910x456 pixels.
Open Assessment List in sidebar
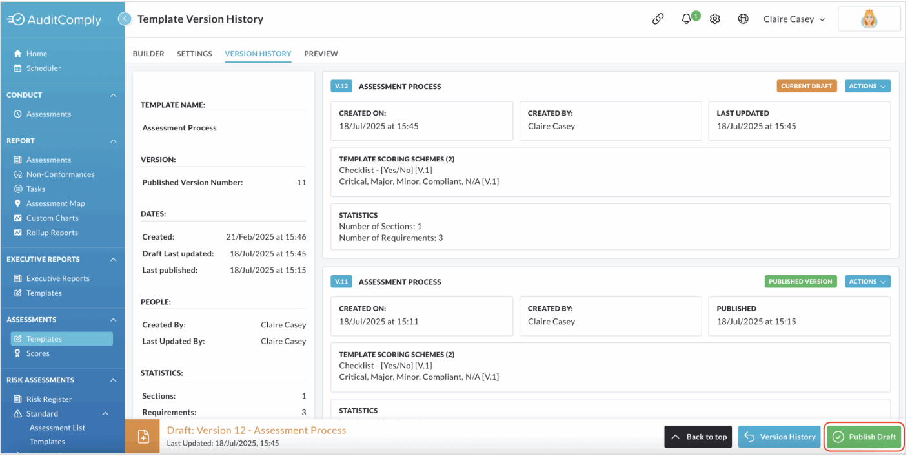(57, 428)
